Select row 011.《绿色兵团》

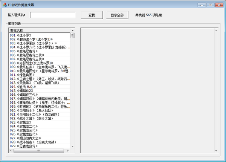click(x=40, y=75)
